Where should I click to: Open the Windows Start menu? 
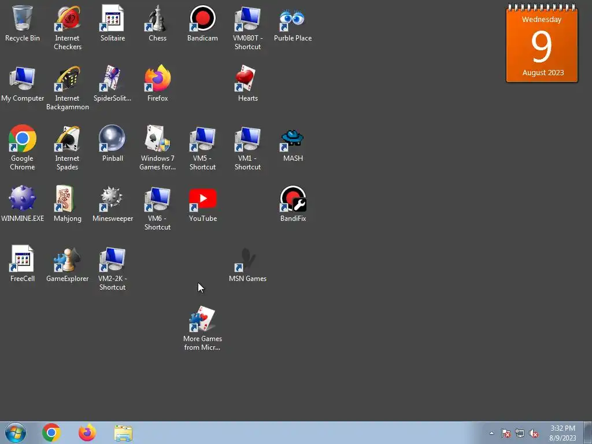tap(16, 432)
